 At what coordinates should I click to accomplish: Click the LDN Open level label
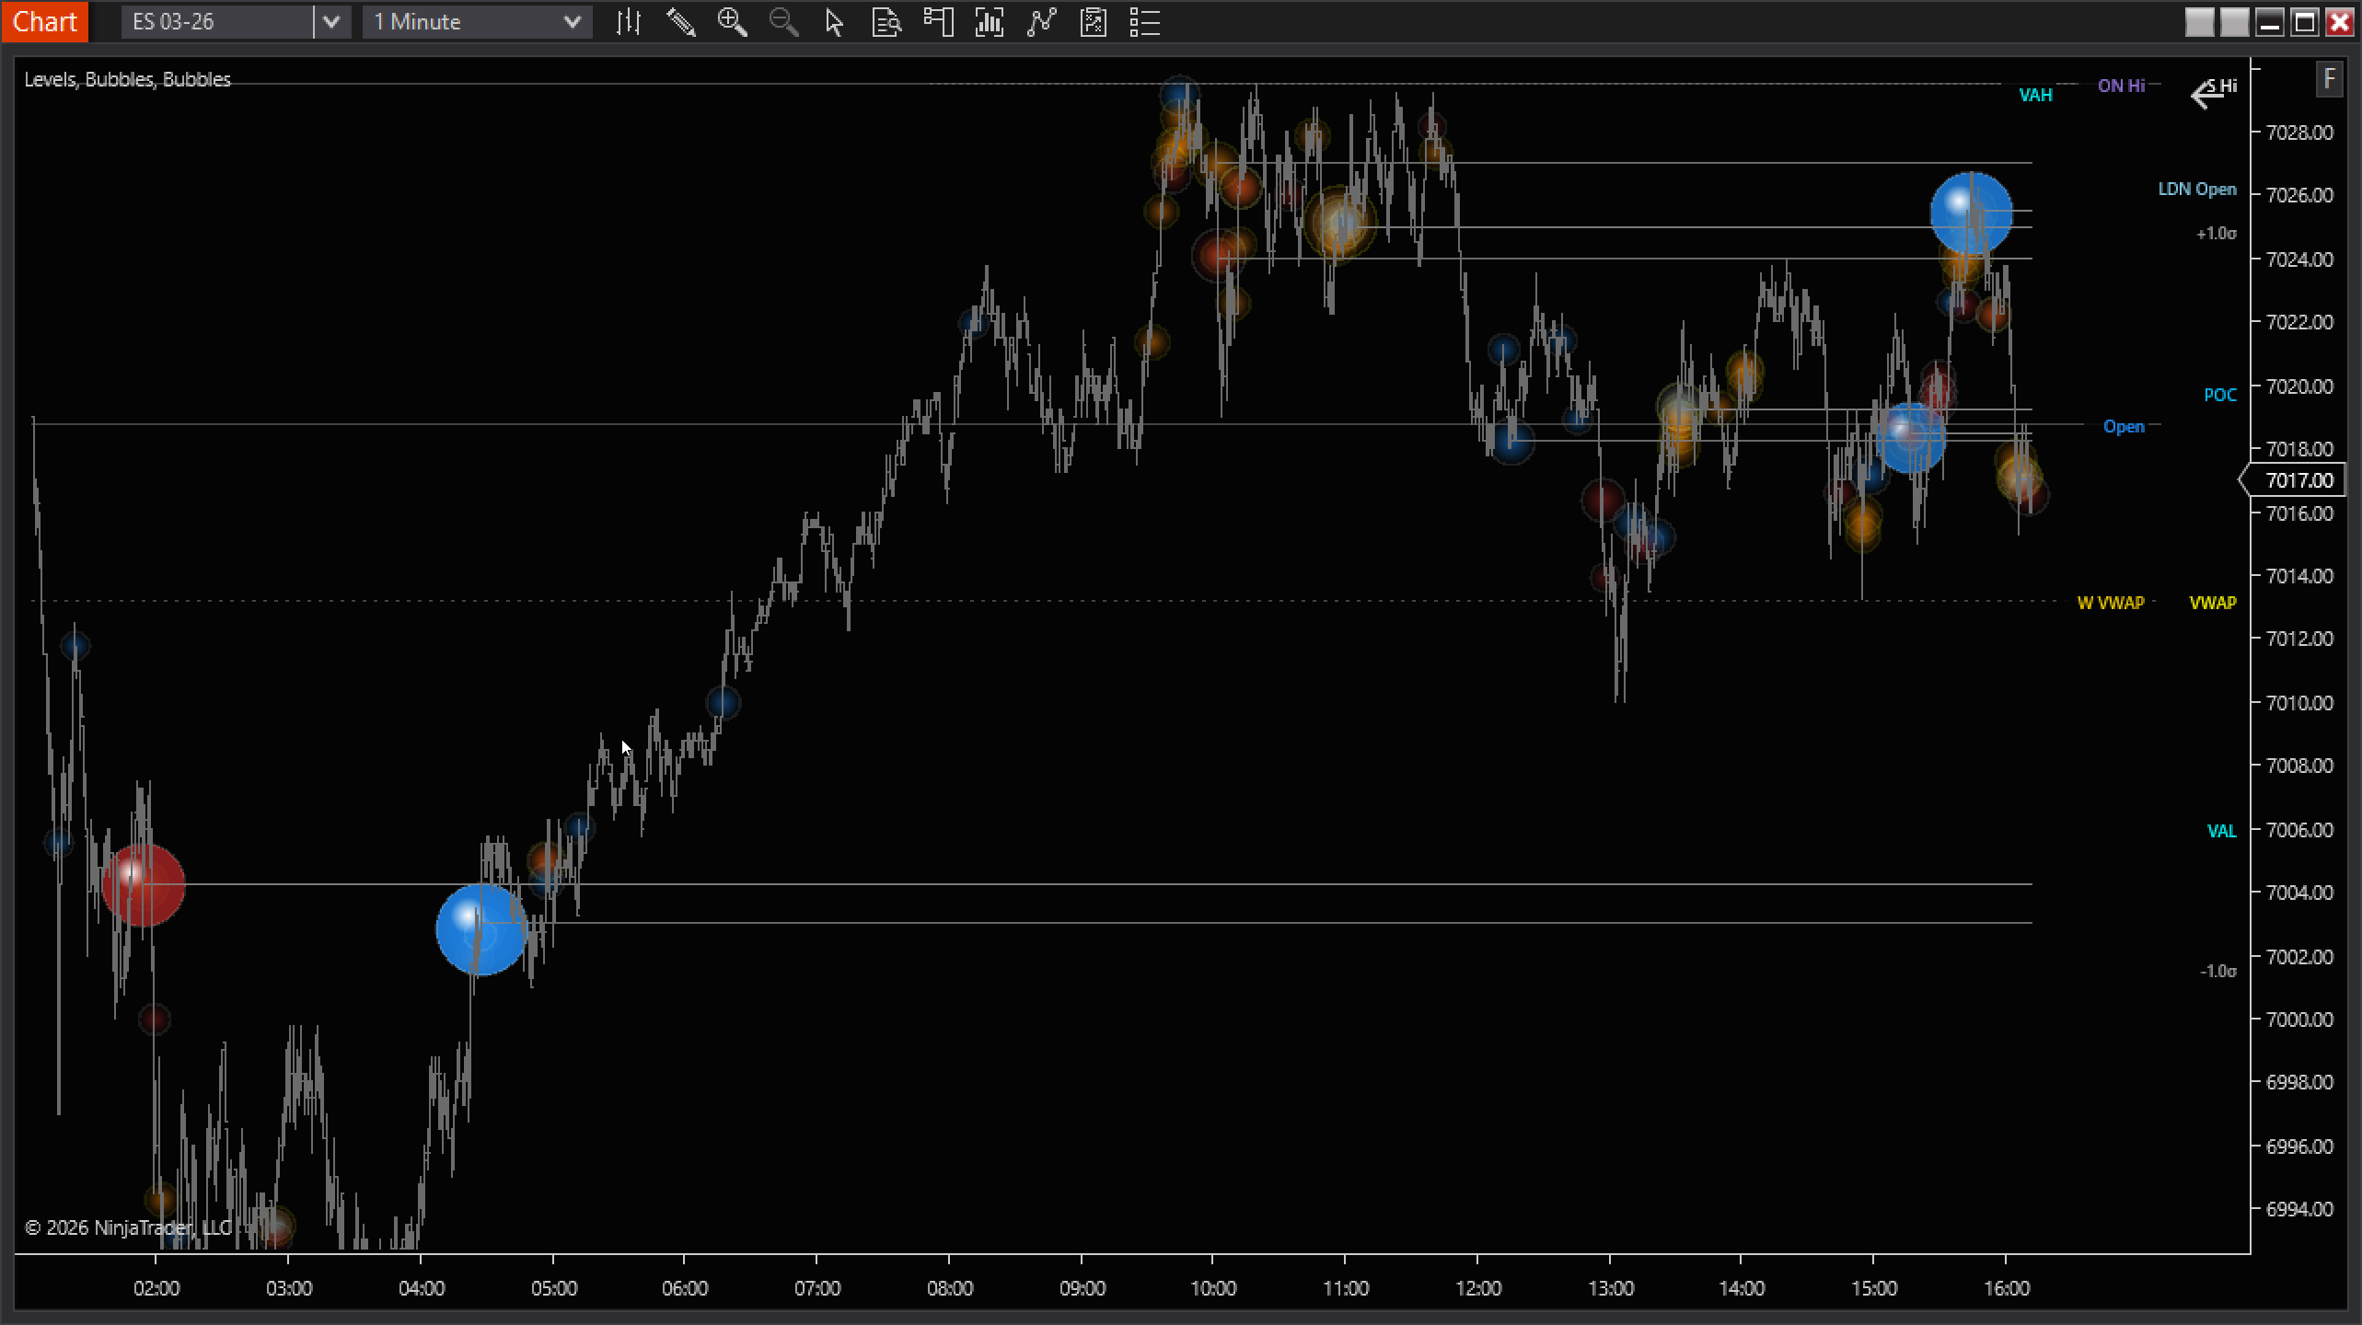[x=2196, y=190]
